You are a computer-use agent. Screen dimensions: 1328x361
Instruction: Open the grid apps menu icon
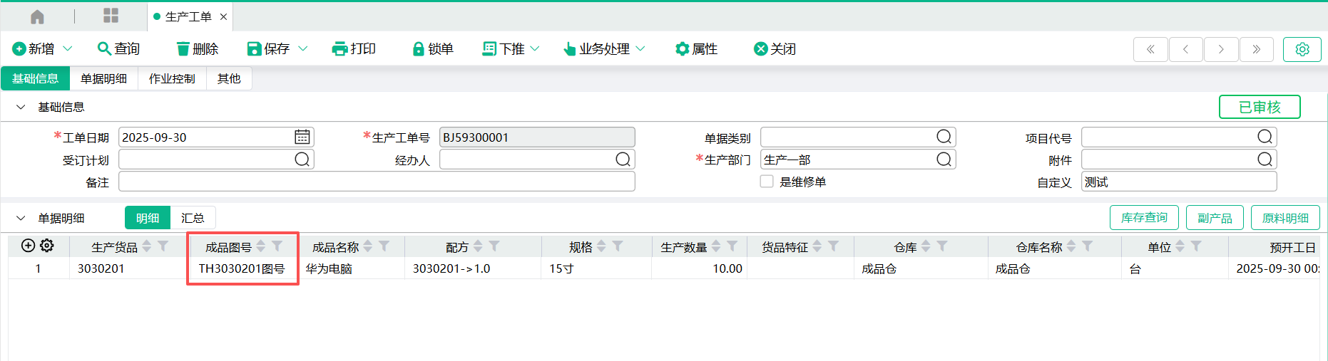point(111,16)
